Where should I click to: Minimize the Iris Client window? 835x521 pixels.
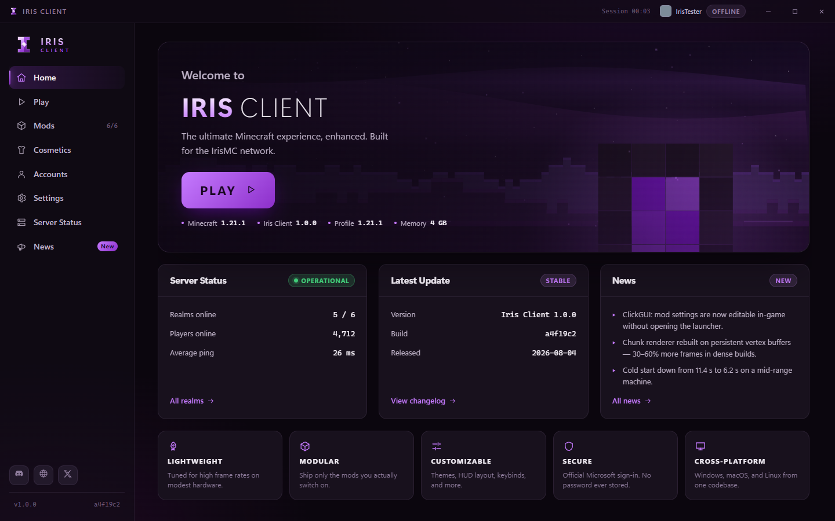coord(768,12)
